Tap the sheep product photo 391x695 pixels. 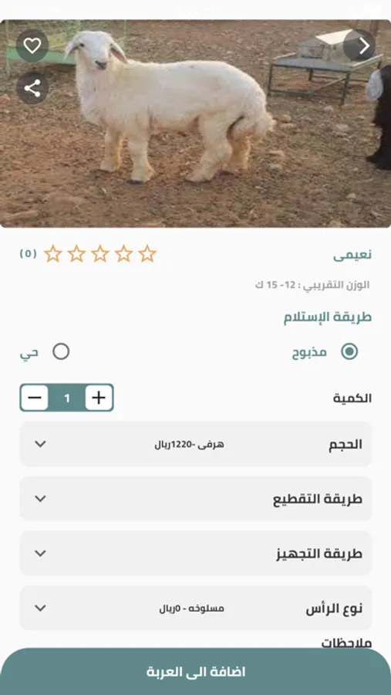(195, 124)
